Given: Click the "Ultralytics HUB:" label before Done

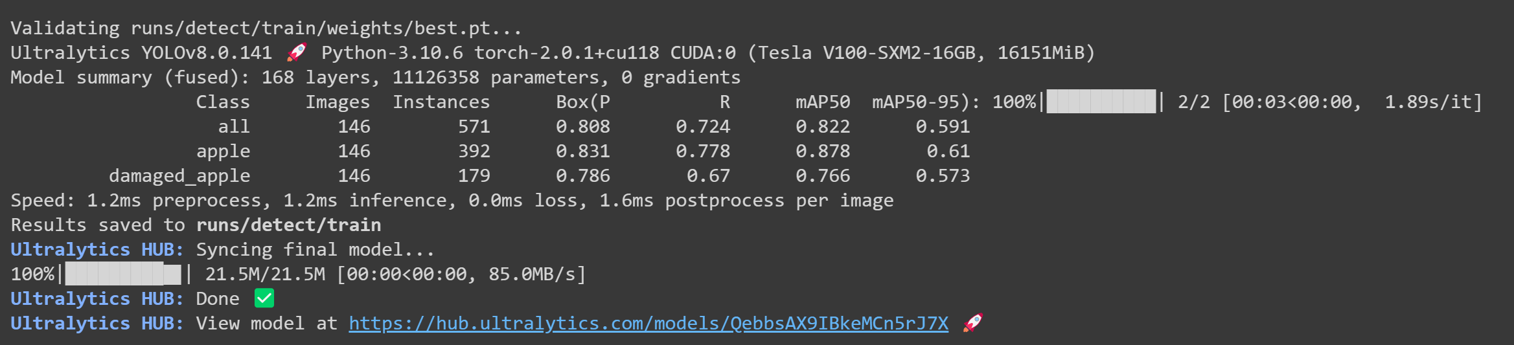Looking at the screenshot, I should [x=97, y=298].
